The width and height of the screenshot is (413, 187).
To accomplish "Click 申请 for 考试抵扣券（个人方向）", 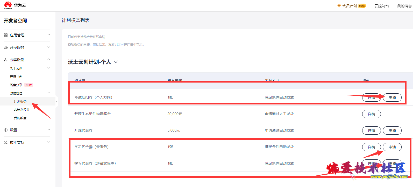I will point(392,97).
